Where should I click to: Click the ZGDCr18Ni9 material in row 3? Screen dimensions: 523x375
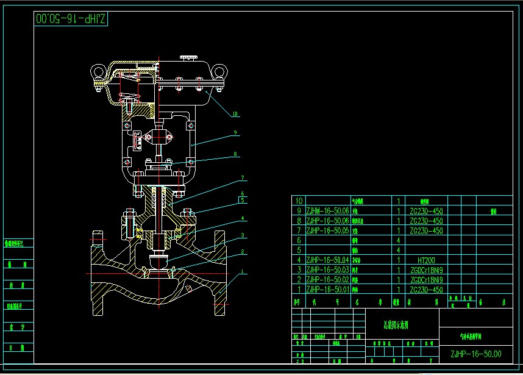(x=426, y=270)
